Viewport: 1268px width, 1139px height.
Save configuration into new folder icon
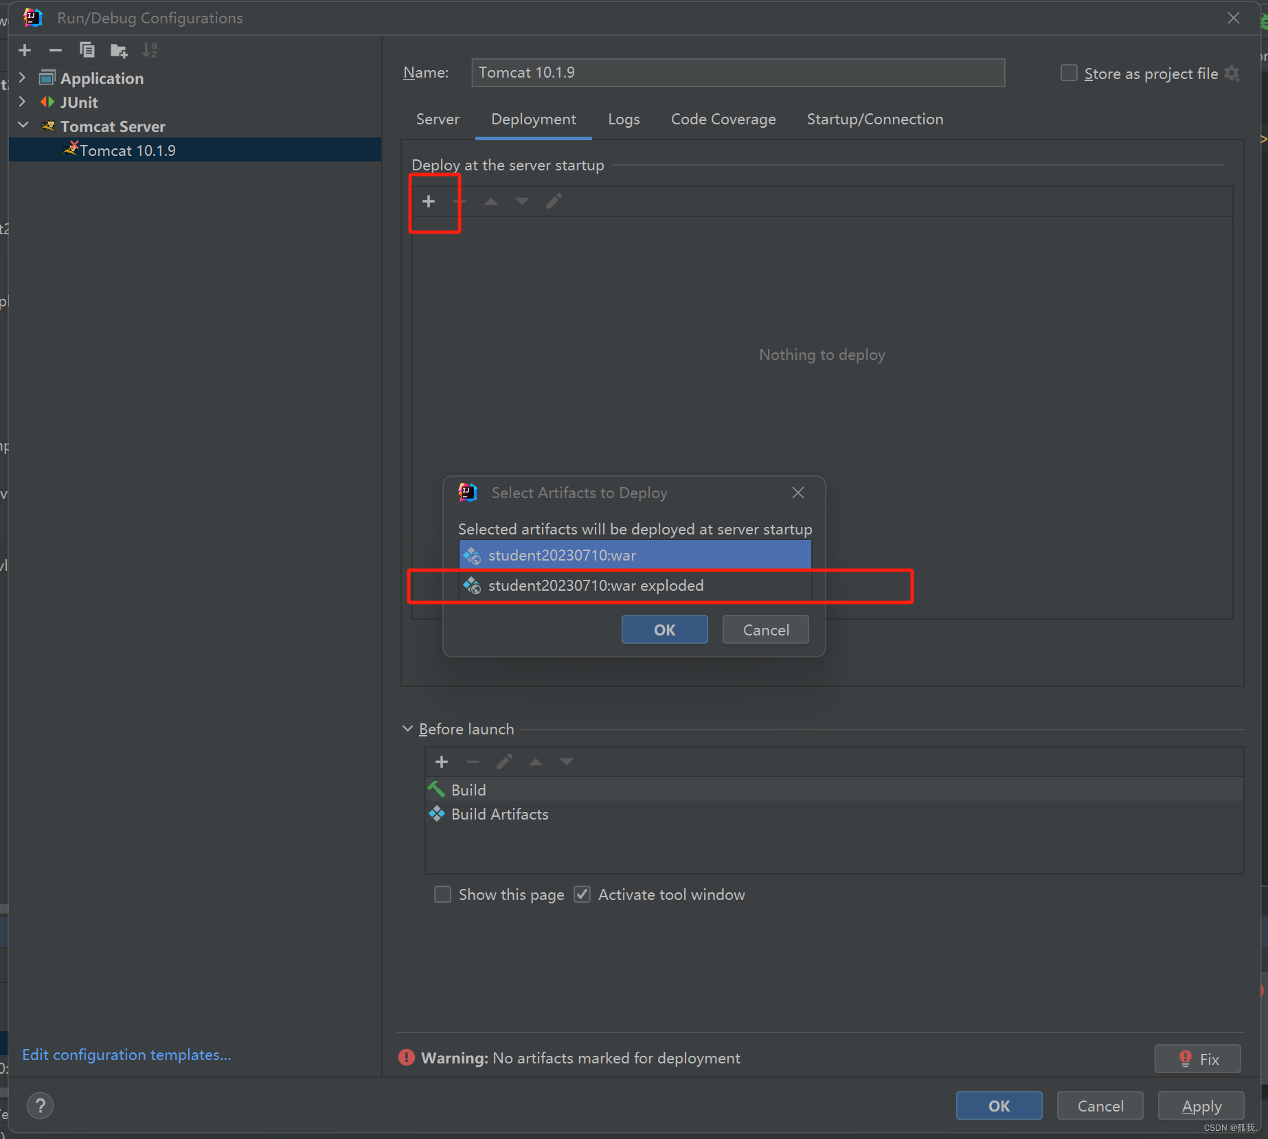[118, 50]
